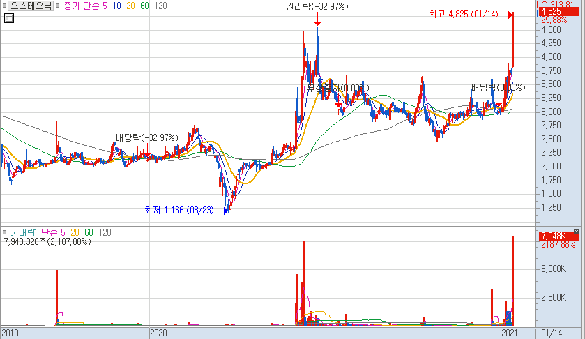
Task: Click the 3,500 price axis label
Action: tap(551, 84)
